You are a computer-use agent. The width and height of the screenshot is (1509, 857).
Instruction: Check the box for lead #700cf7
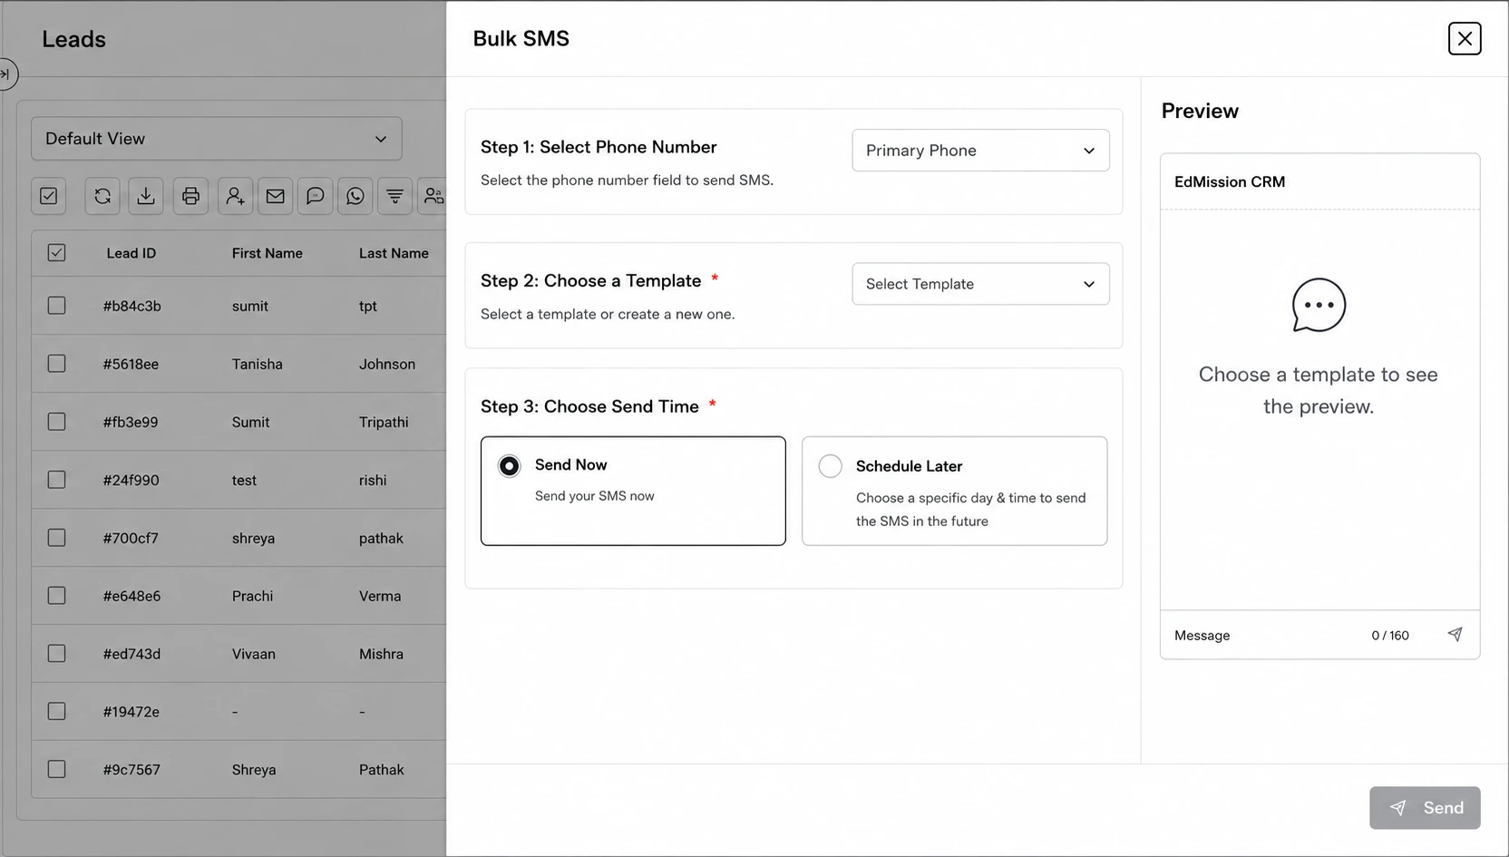coord(56,538)
